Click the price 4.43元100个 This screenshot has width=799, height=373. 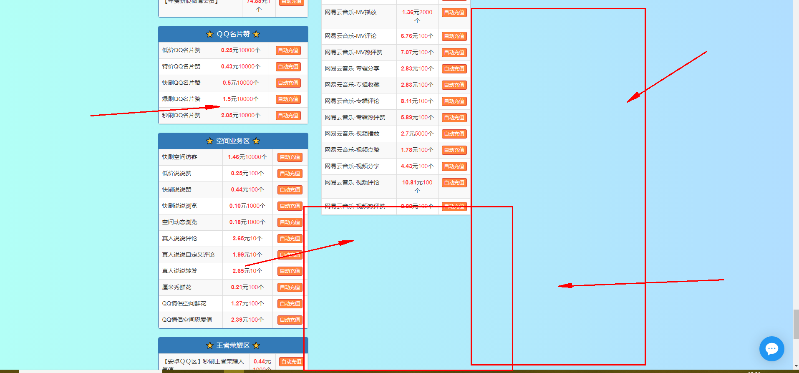pos(417,166)
